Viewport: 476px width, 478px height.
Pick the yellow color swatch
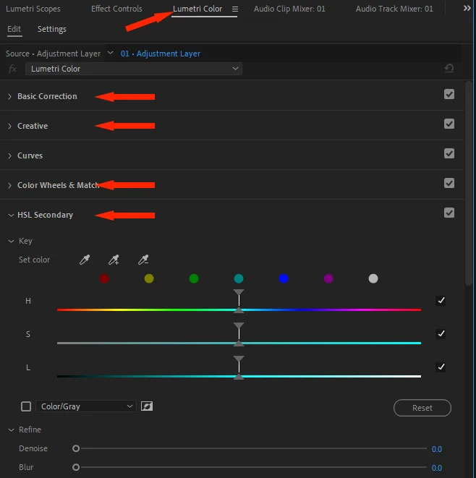point(149,278)
